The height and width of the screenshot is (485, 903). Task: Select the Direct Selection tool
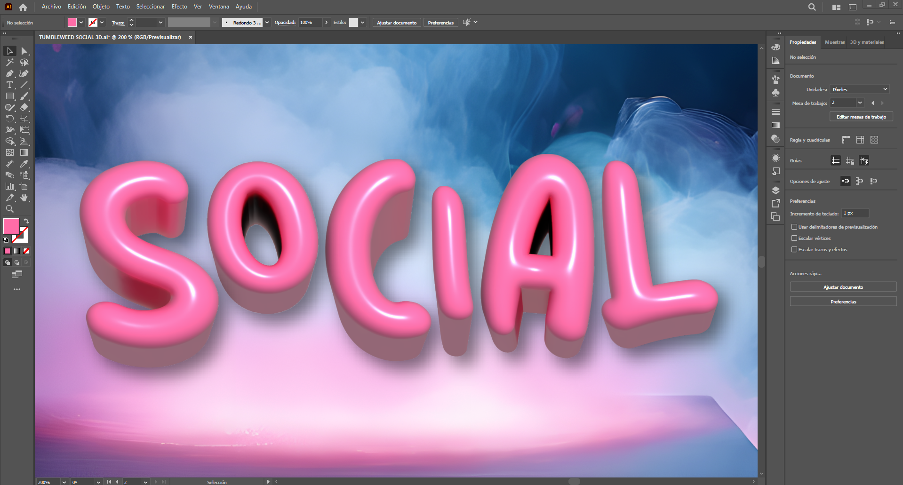[24, 51]
